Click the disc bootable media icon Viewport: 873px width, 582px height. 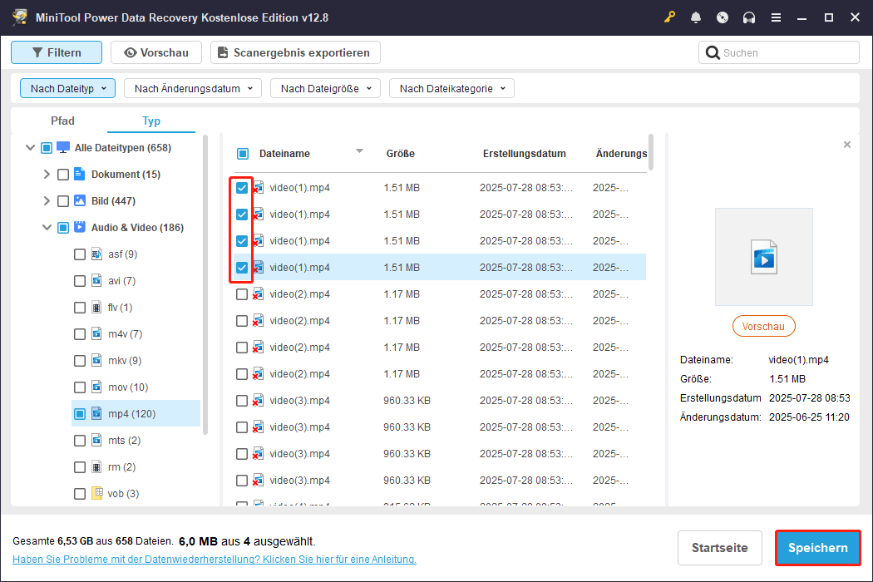(x=723, y=17)
